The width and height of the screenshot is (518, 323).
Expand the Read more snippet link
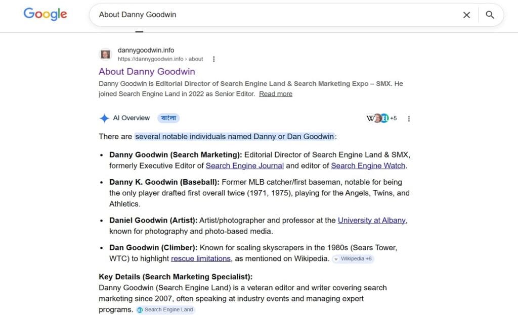(275, 94)
